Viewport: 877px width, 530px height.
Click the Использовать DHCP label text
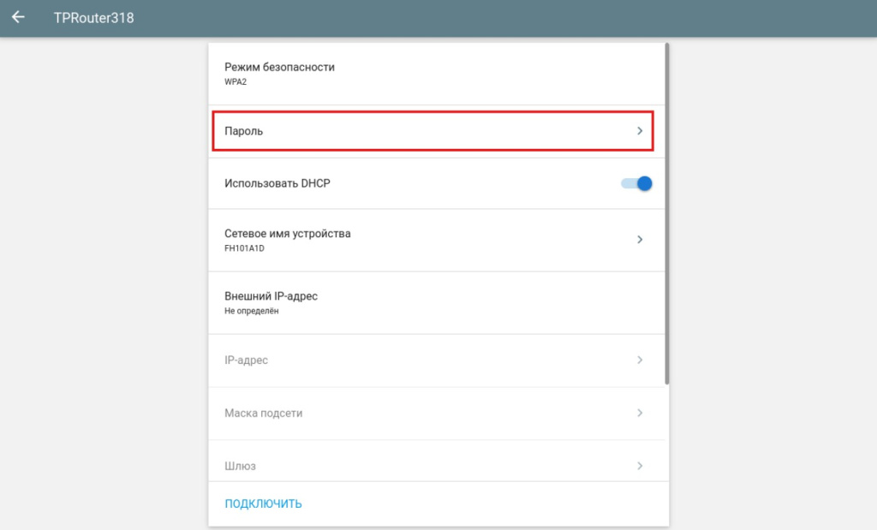click(277, 183)
